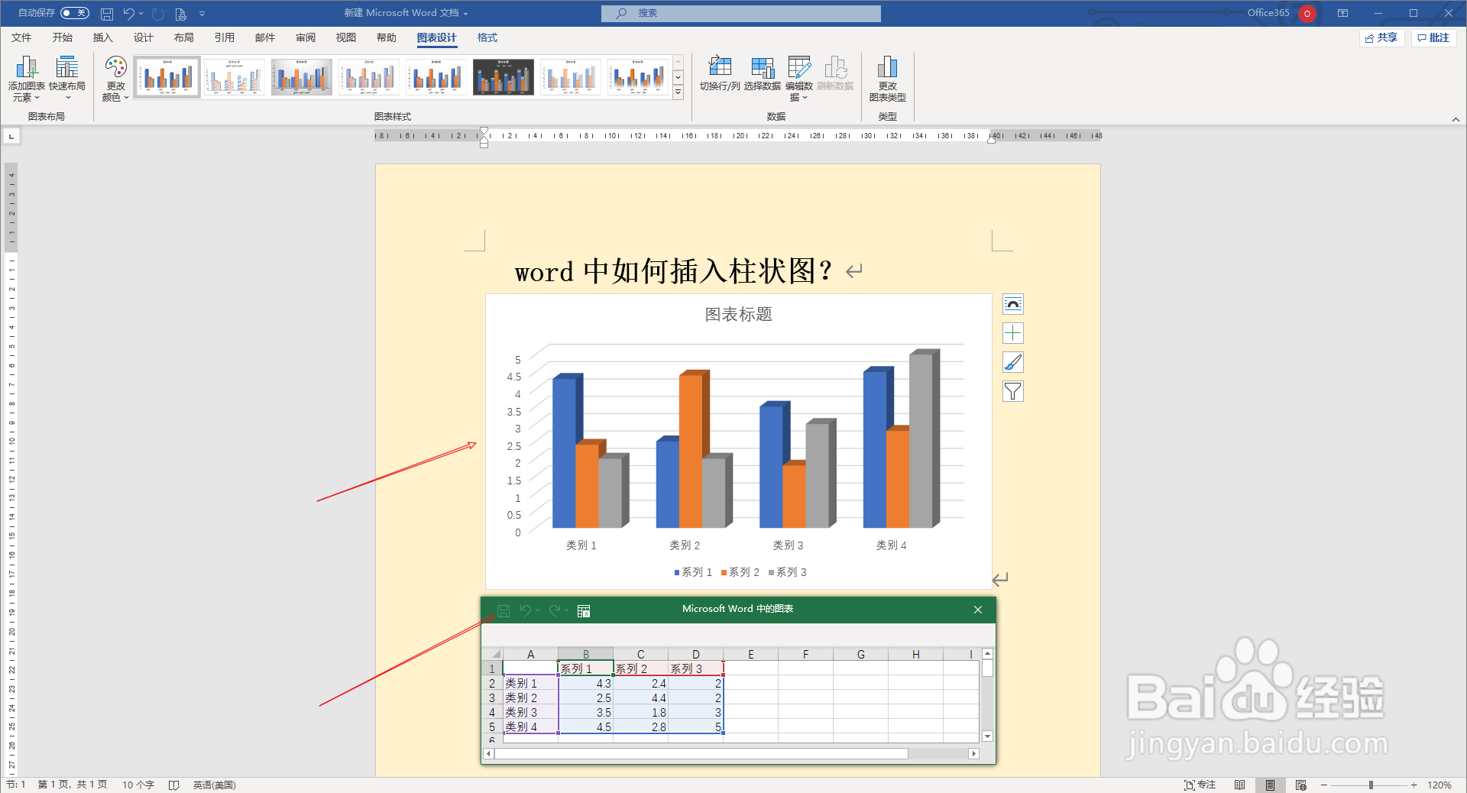Screen dimensions: 1467x793
Task: Switch to Print Layout view icon
Action: pos(1270,785)
